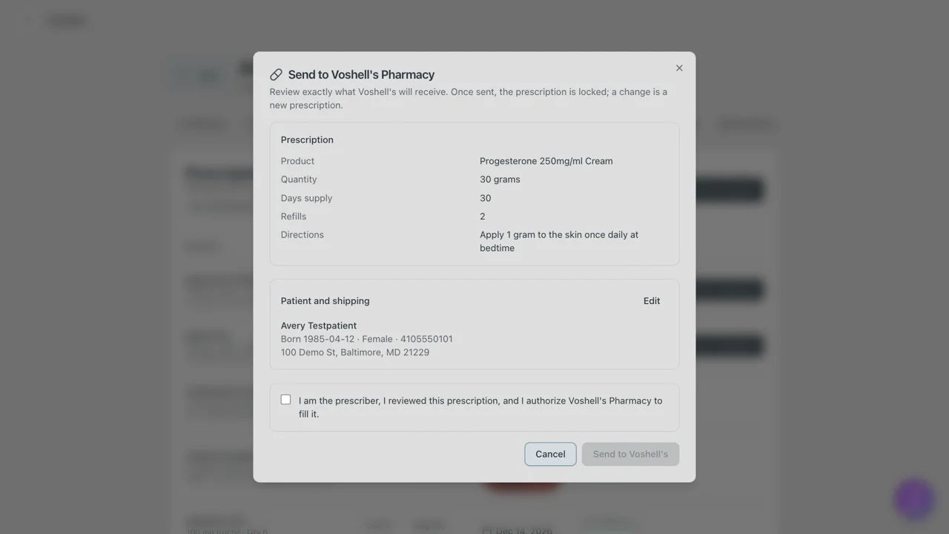Click the pill icon beside dialog title
Image resolution: width=949 pixels, height=534 pixels.
(276, 75)
